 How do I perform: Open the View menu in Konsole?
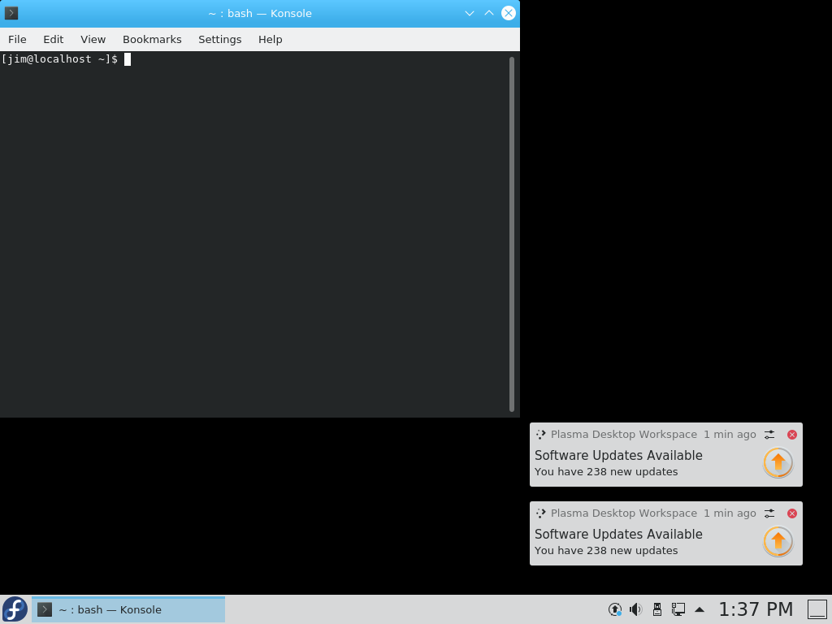93,39
